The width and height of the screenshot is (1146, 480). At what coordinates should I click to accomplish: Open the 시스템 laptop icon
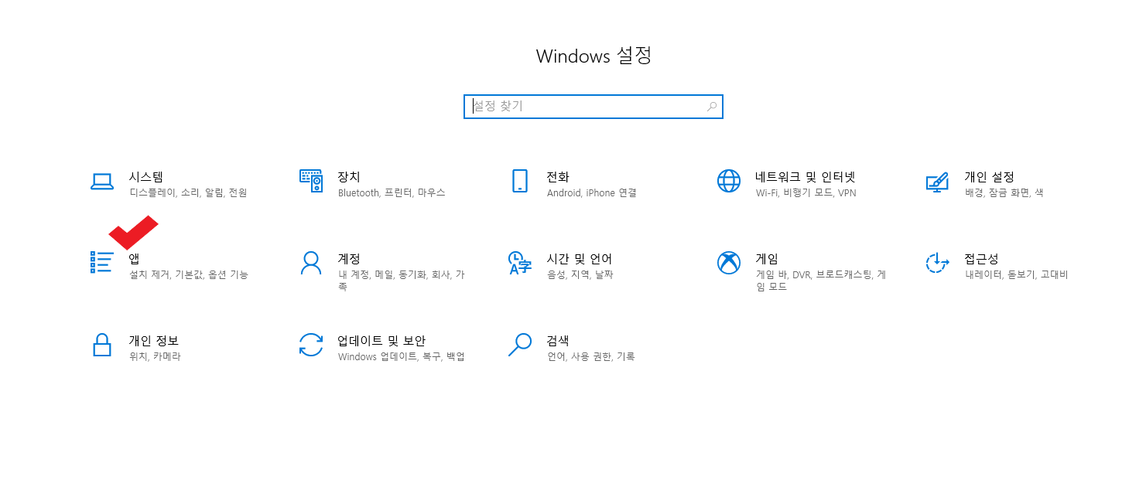[x=102, y=182]
